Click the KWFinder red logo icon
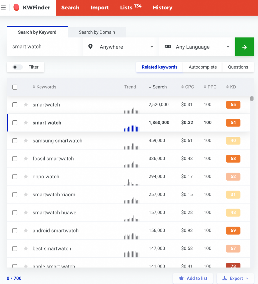The height and width of the screenshot is (284, 258). pyautogui.click(x=16, y=7)
